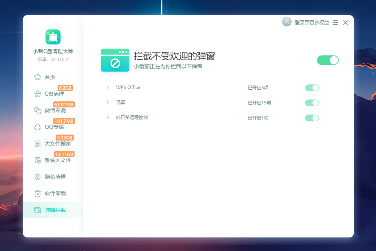Open C盘清理 via its trash icon
Viewport: 376px width, 251px height.
click(x=38, y=94)
